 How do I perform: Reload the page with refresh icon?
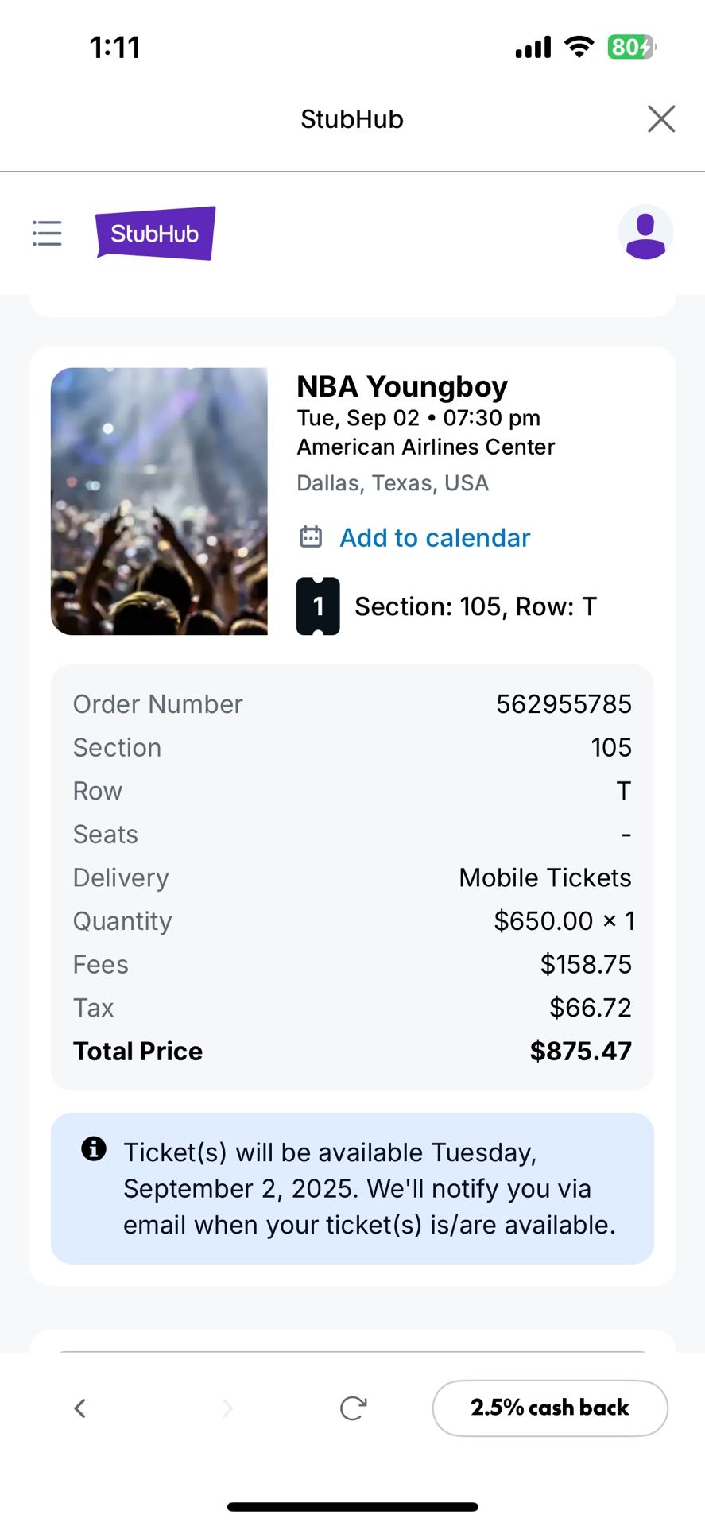tap(353, 1408)
